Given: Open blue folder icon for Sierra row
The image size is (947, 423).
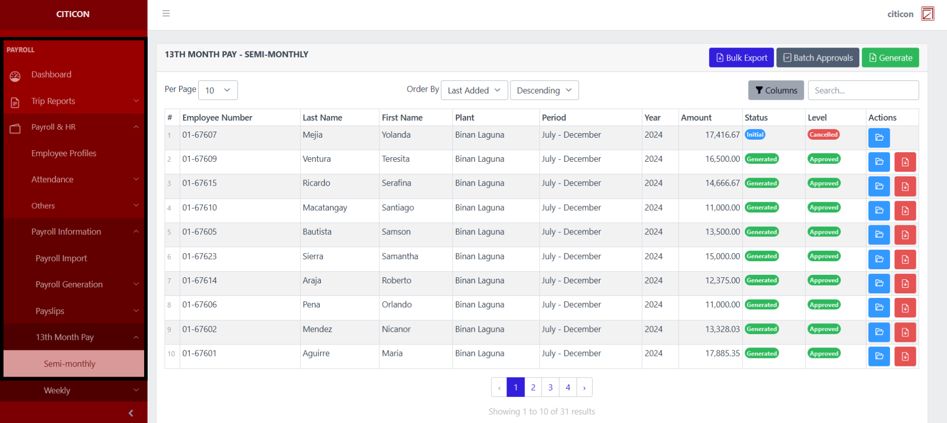Looking at the screenshot, I should tap(878, 259).
